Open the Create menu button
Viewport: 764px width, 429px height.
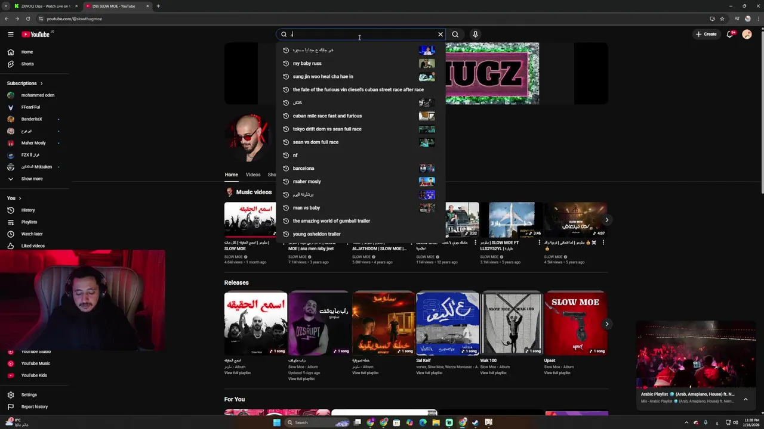click(706, 35)
